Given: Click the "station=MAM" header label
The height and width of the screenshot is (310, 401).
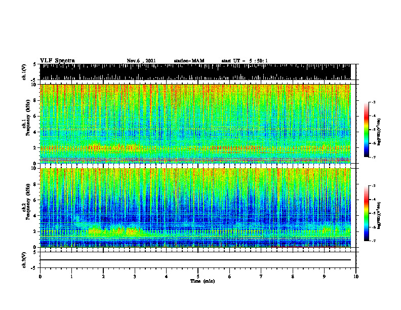Looking at the screenshot, I should tap(189, 61).
